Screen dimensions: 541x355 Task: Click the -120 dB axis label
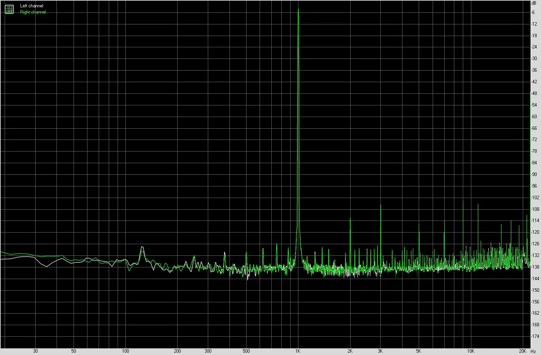[535, 232]
